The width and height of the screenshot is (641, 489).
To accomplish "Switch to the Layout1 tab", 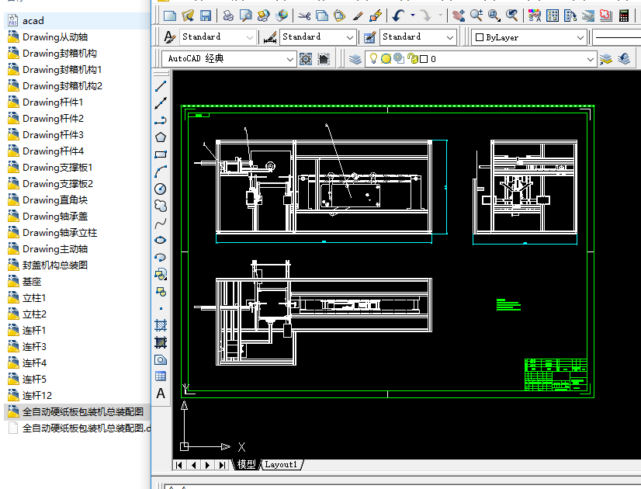I will [281, 465].
